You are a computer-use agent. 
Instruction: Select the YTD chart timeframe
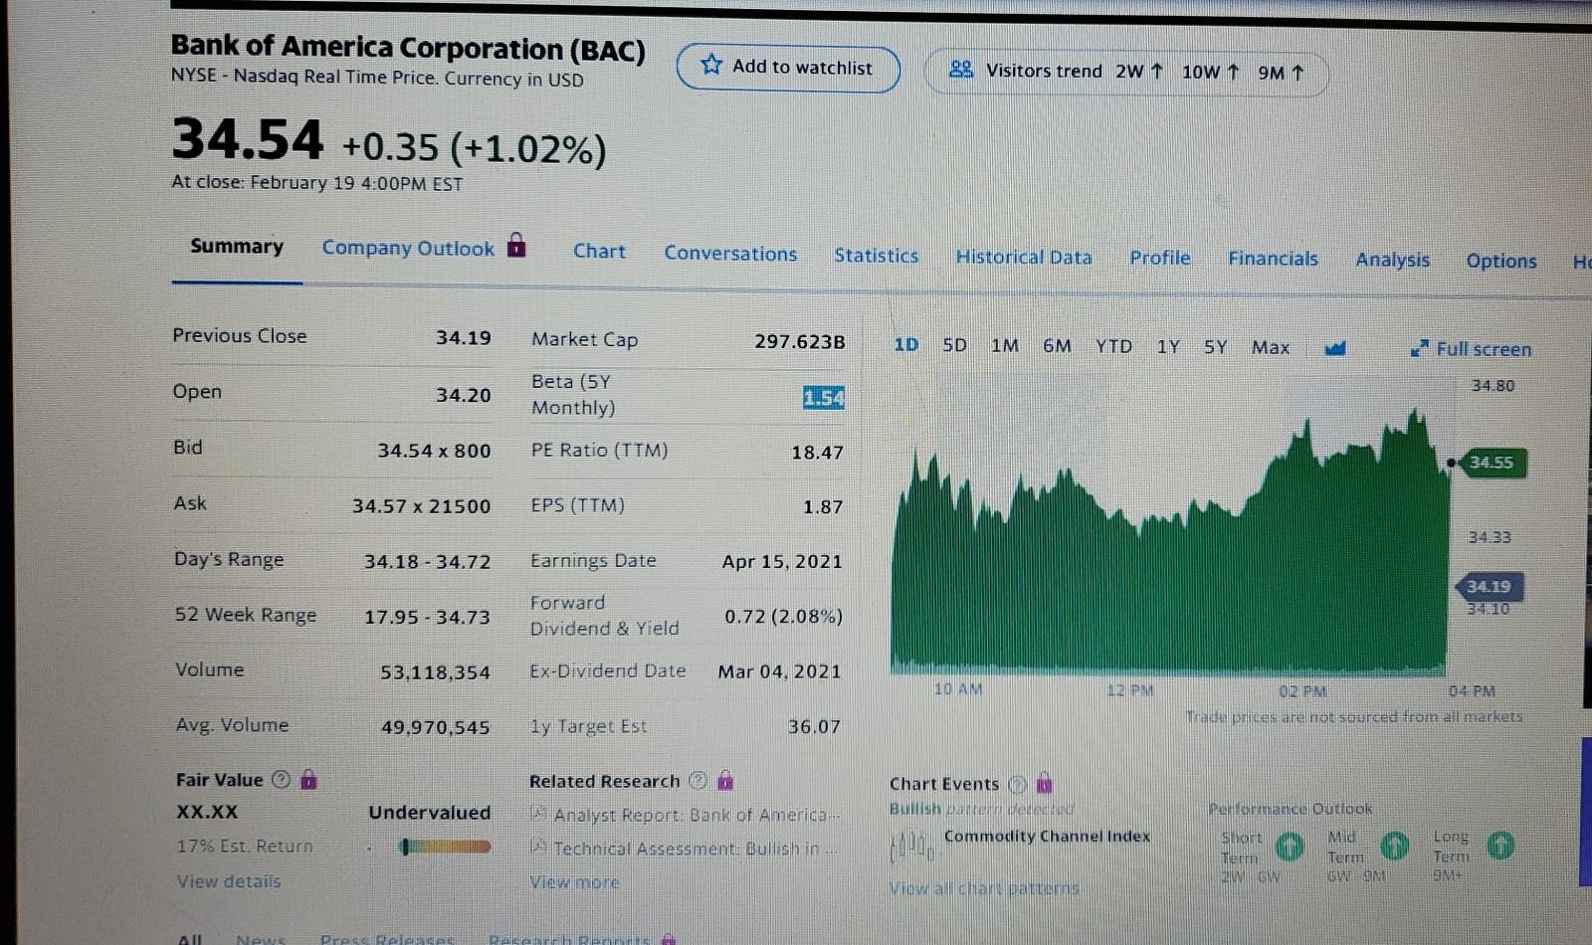[x=1114, y=346]
